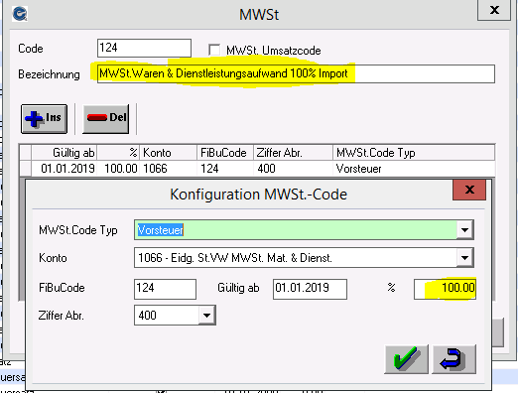Cancel with the blue return arrow button
The height and width of the screenshot is (393, 518).
pos(453,359)
